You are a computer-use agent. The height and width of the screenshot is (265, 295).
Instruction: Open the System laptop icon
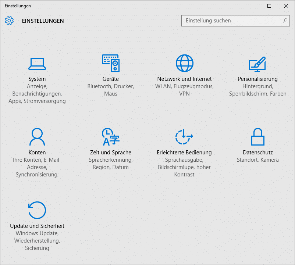coord(37,64)
